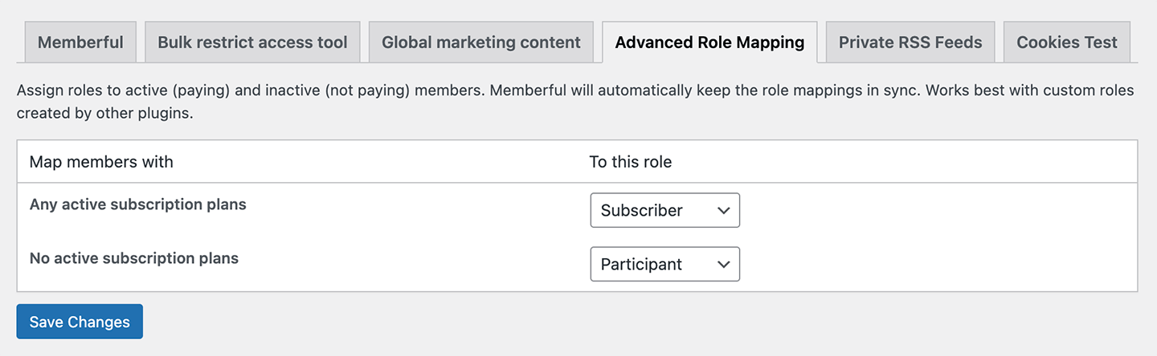Go to Global marketing content tab
Screen dimensions: 1157x356
coord(480,42)
